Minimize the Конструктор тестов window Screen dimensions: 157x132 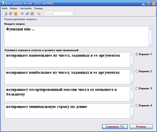click(x=144, y=3)
